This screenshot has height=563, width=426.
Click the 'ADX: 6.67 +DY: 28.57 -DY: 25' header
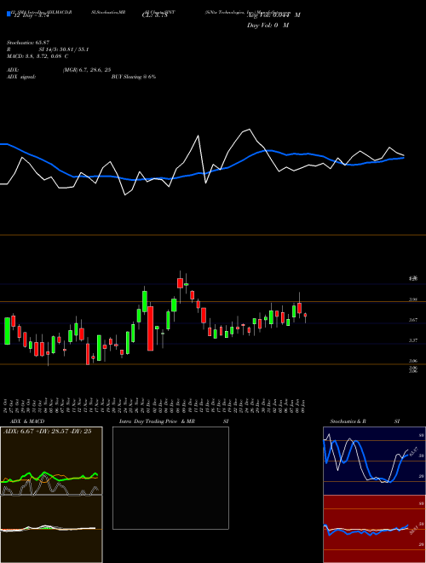(48, 432)
